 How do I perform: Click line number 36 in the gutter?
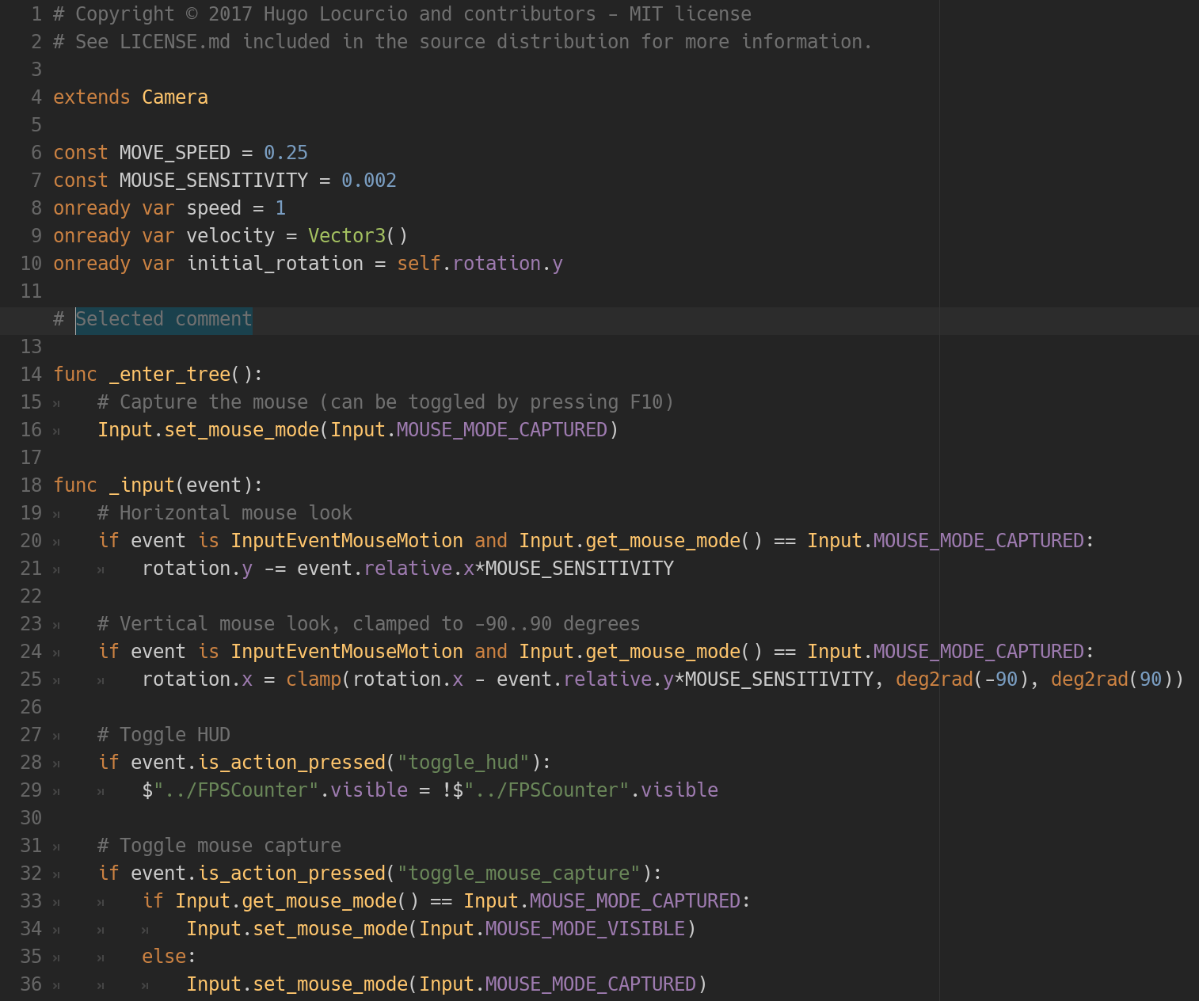(x=31, y=984)
